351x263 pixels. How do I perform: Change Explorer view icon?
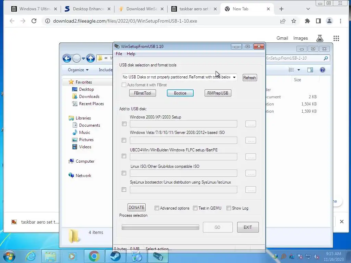(x=291, y=70)
